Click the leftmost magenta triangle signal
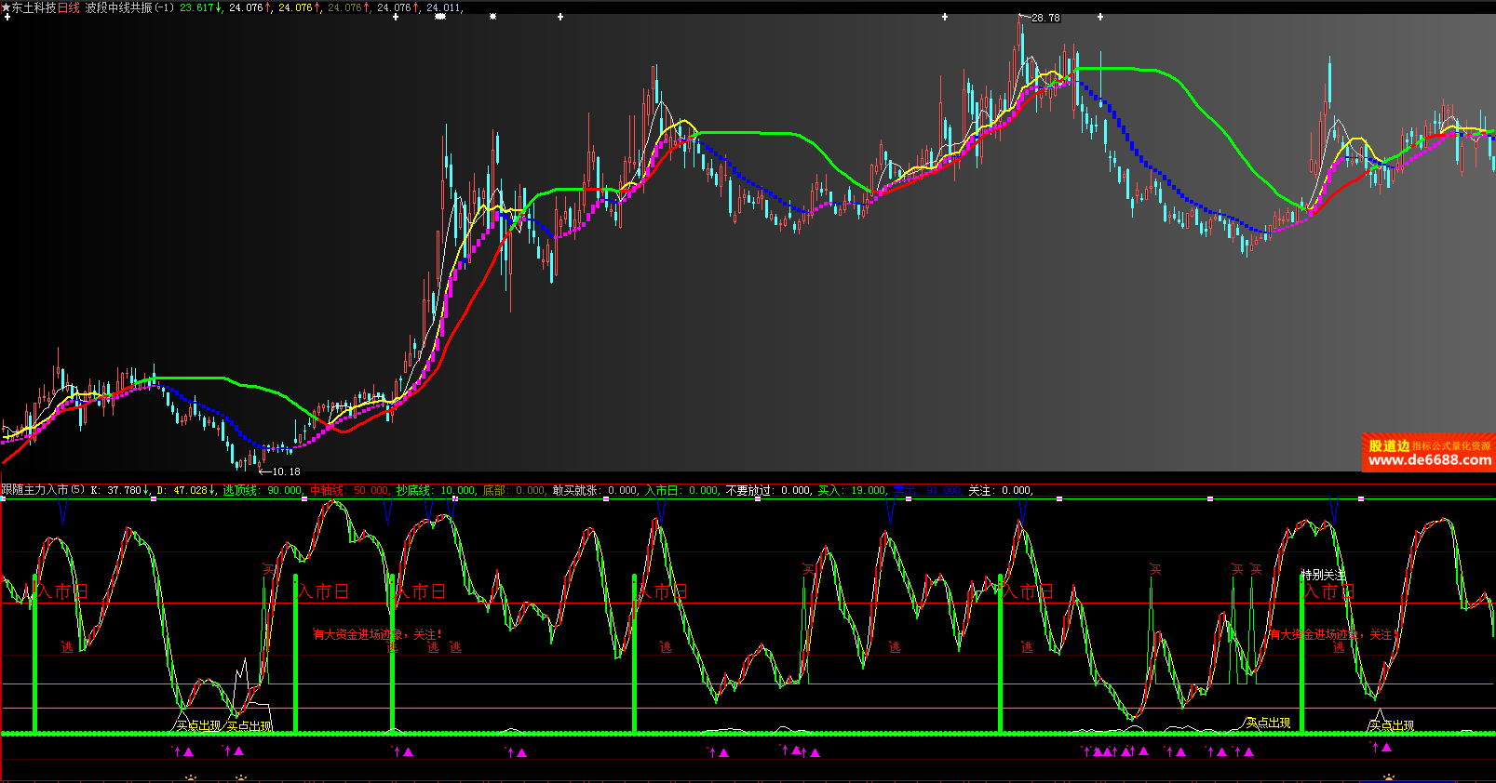The height and width of the screenshot is (783, 1496). point(188,751)
